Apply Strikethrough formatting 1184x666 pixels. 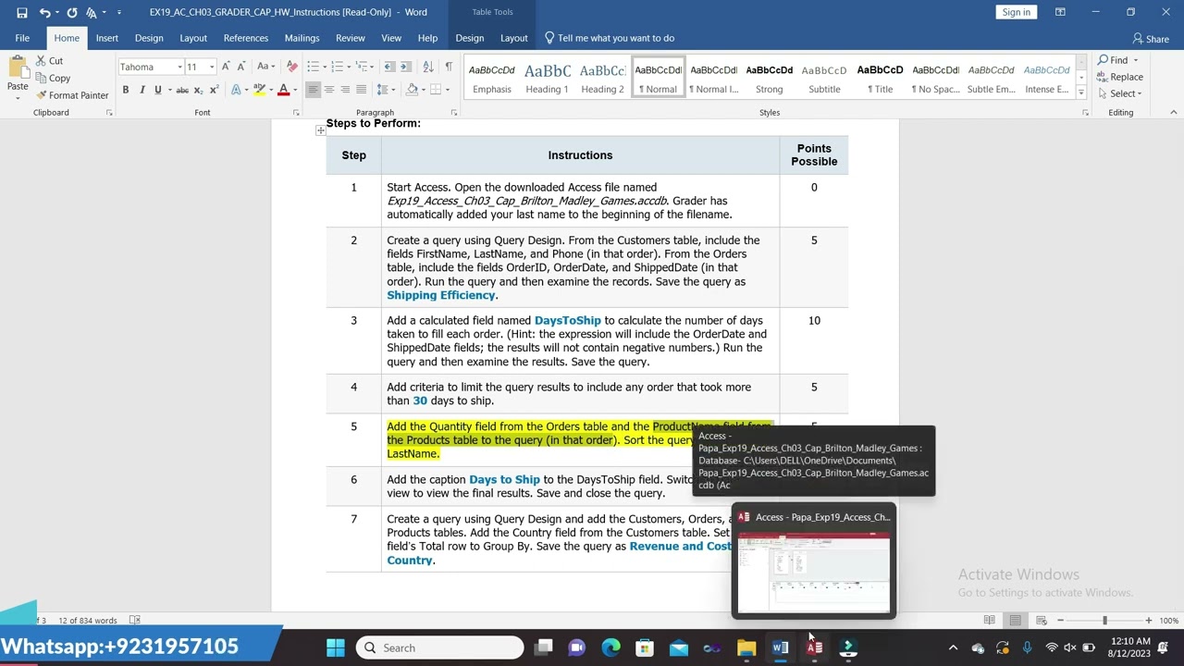[x=182, y=90]
